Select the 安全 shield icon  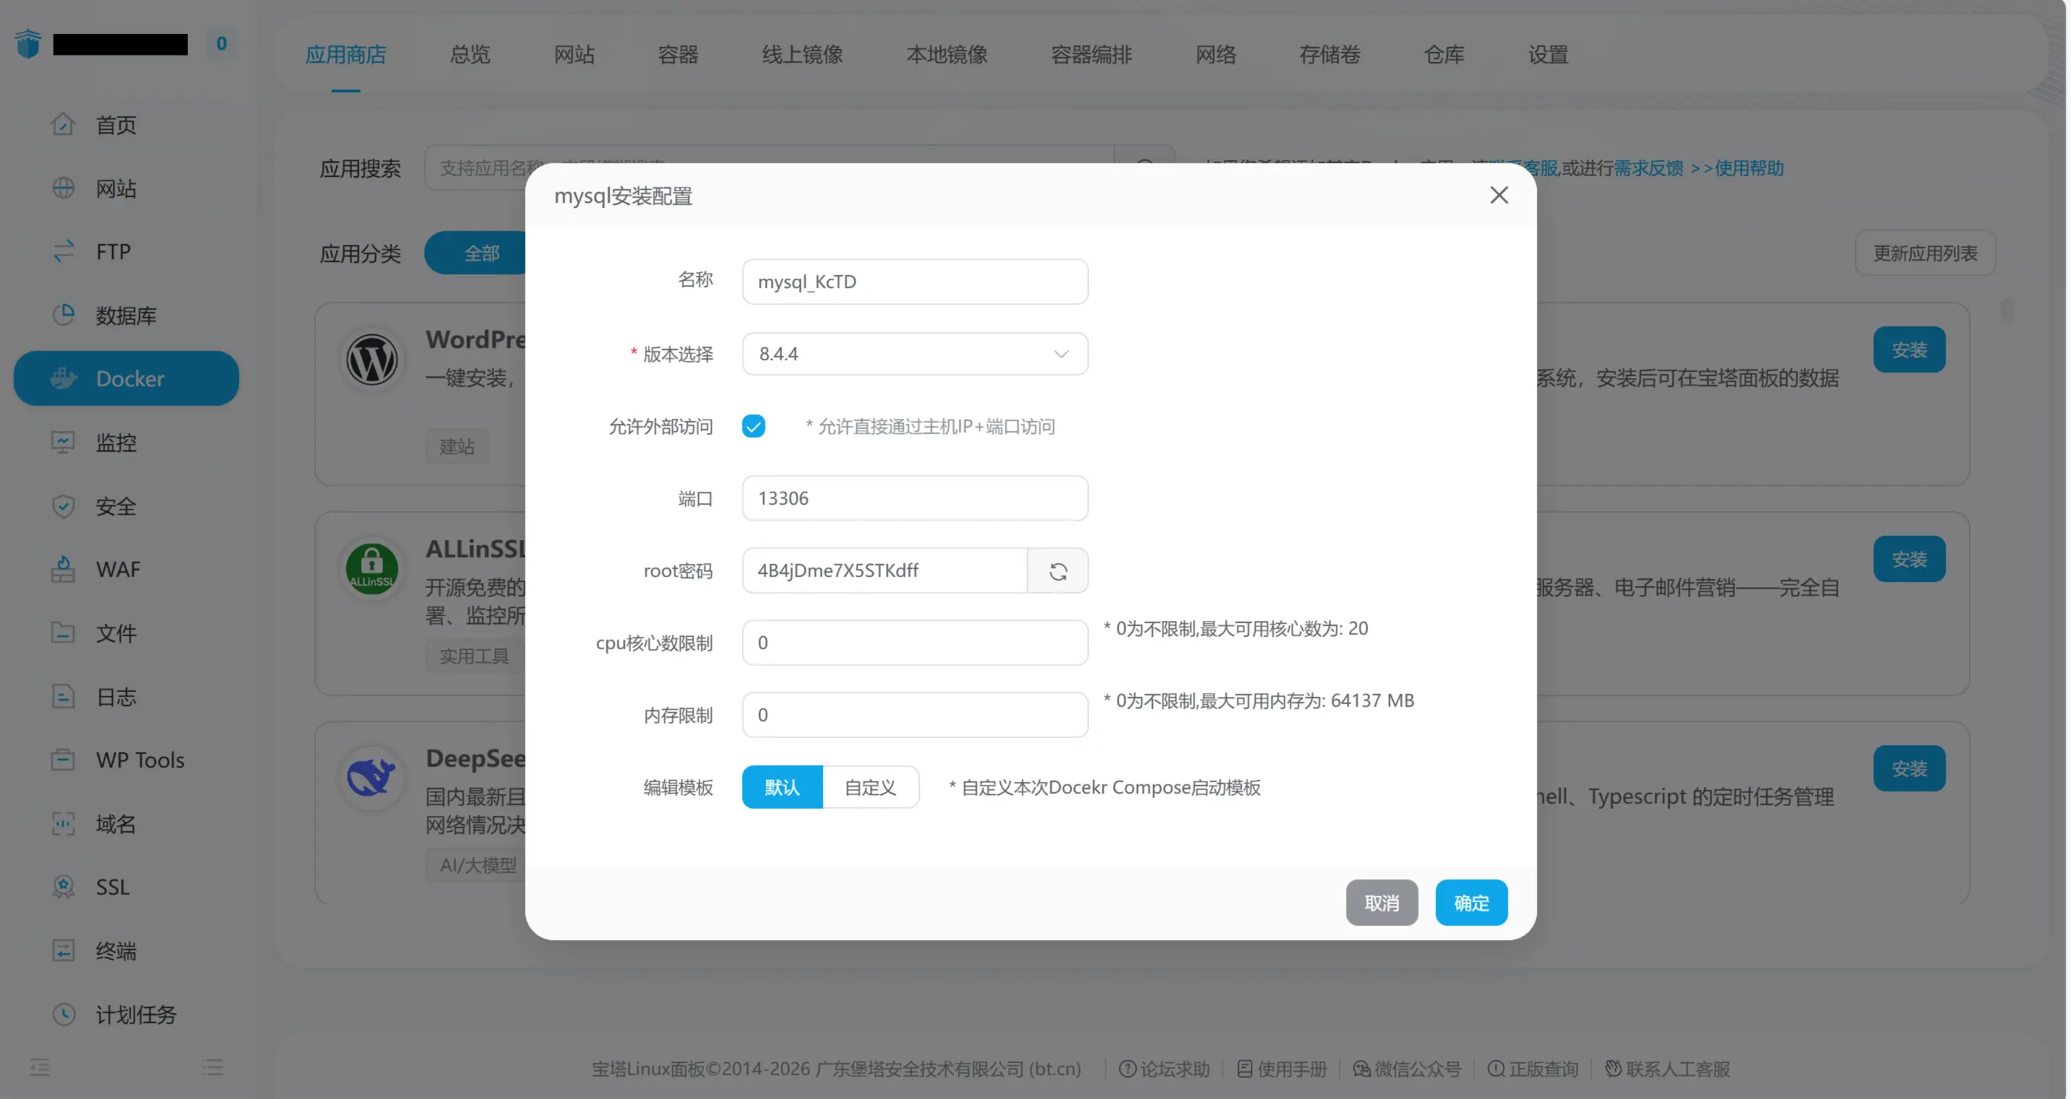(63, 506)
